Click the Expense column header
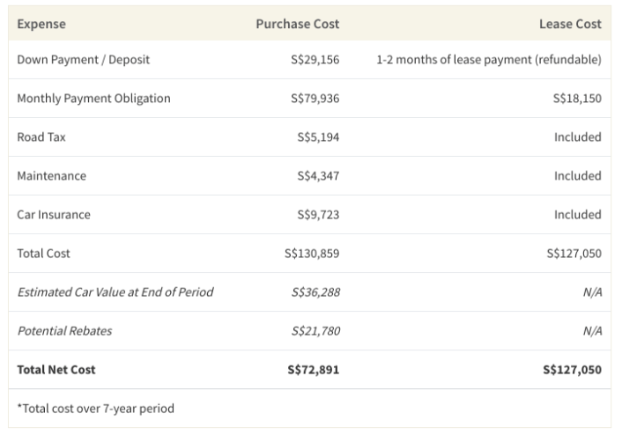The image size is (622, 435). tap(41, 24)
